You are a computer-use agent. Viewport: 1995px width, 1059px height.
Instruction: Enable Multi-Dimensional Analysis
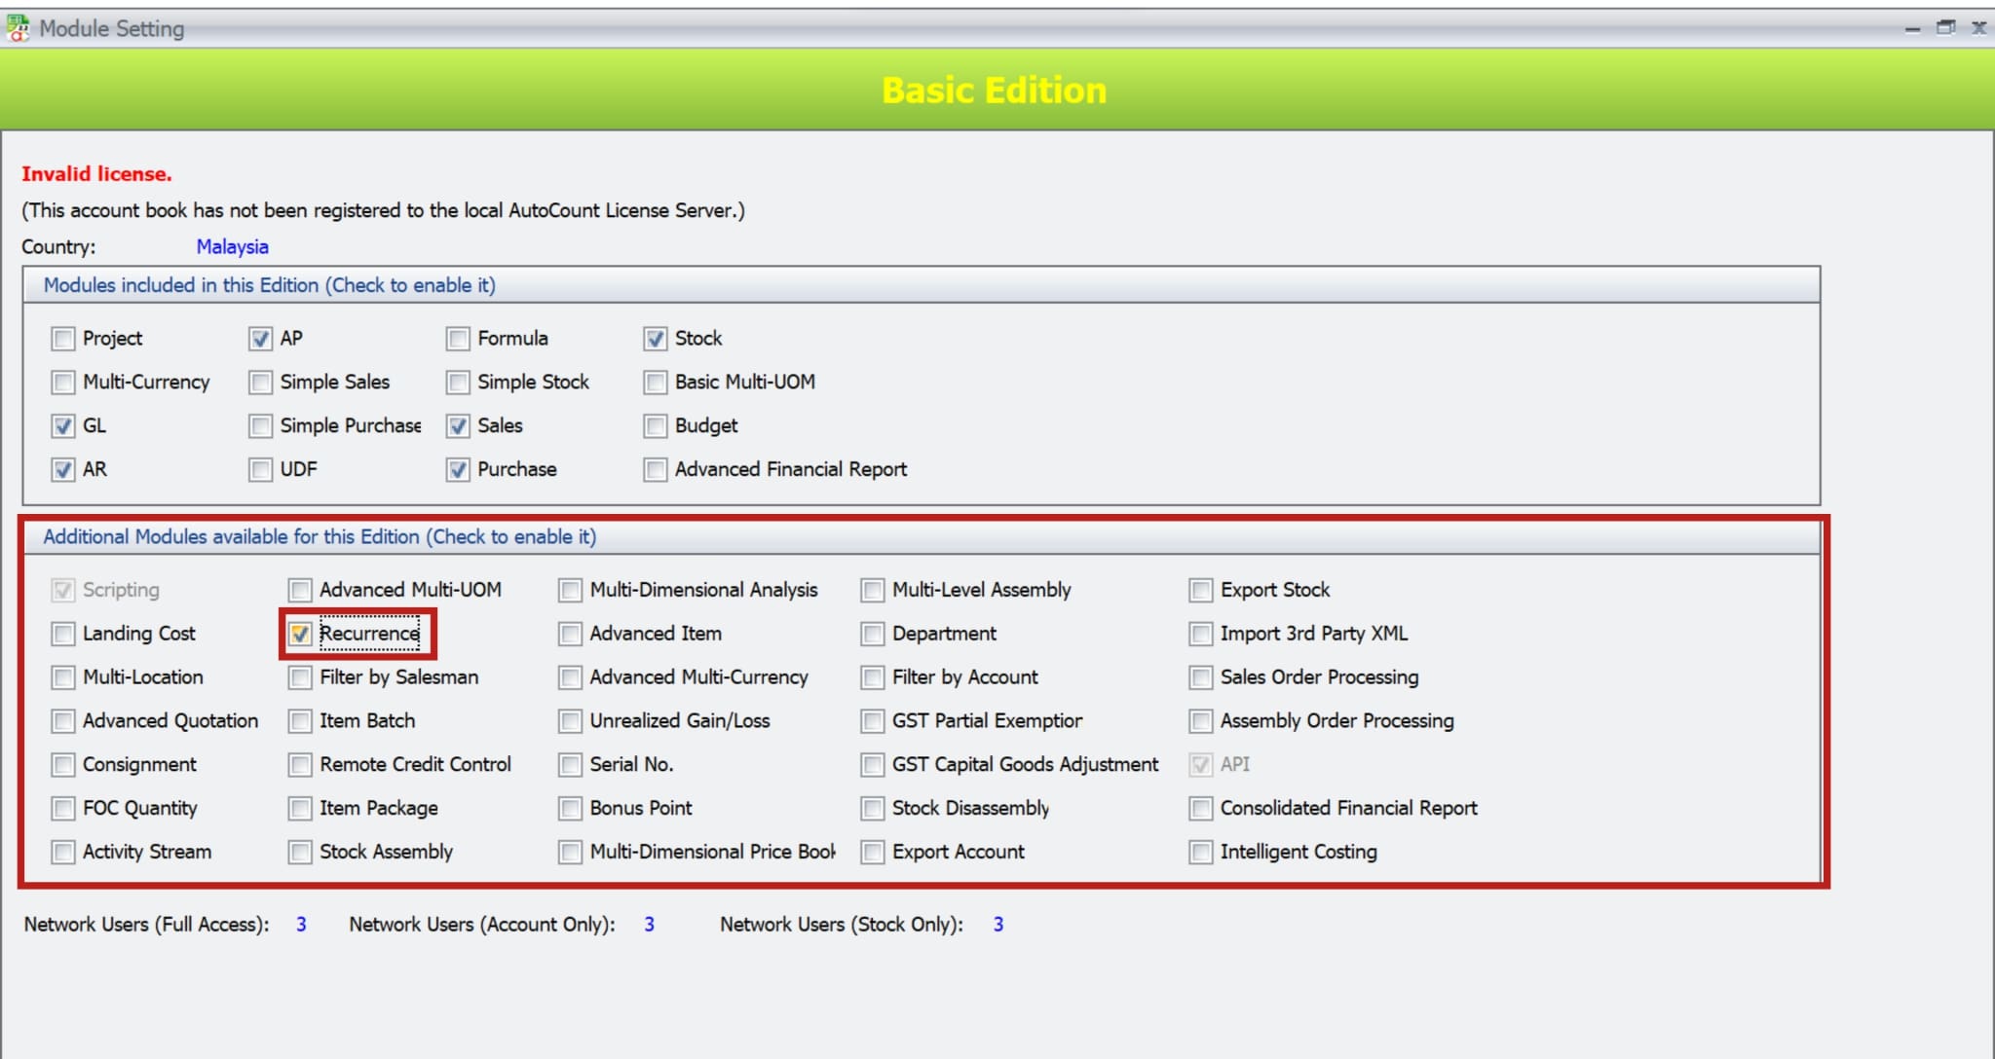(569, 590)
